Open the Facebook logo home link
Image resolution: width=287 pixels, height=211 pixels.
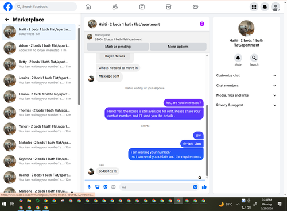click(x=8, y=7)
